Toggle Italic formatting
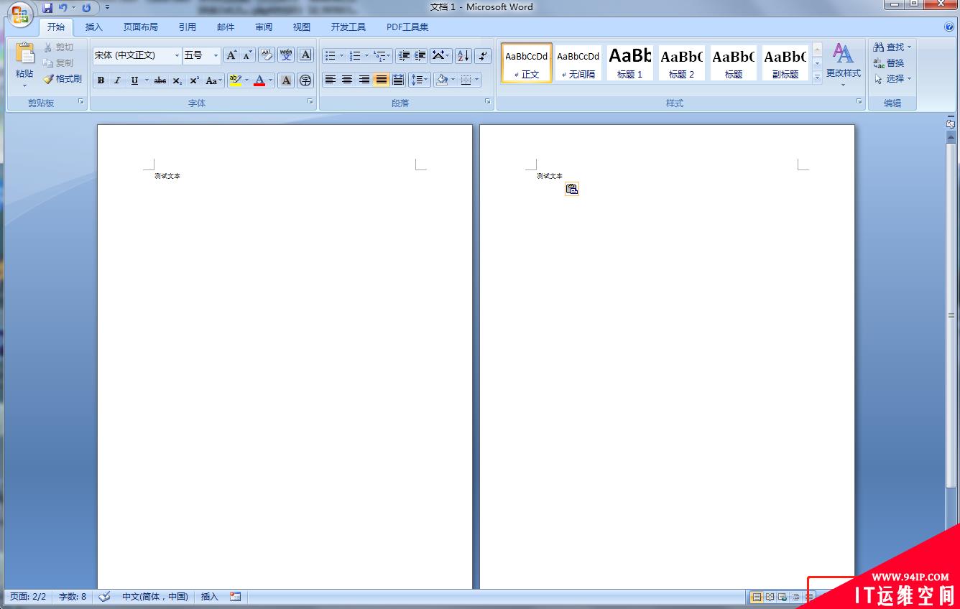The width and height of the screenshot is (960, 609). click(x=117, y=80)
